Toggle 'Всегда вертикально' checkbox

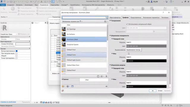(x=17, y=51)
